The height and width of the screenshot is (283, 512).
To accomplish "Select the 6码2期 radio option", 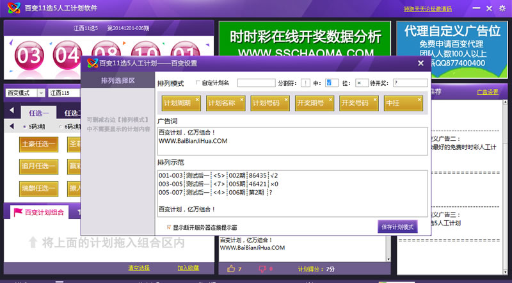I will pyautogui.click(x=60, y=127).
